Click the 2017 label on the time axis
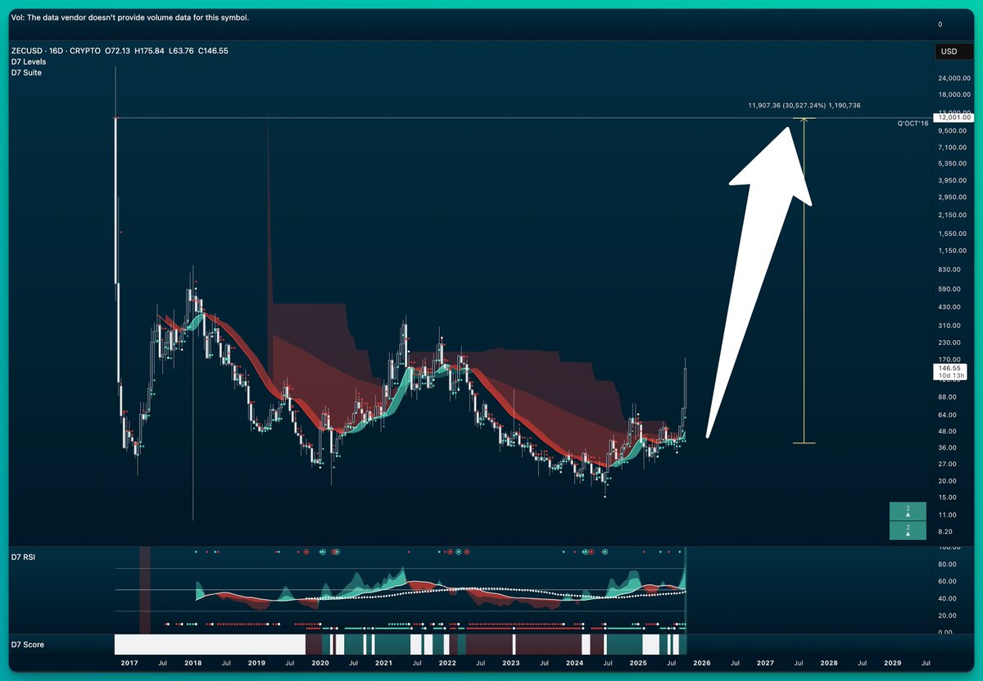 click(129, 662)
